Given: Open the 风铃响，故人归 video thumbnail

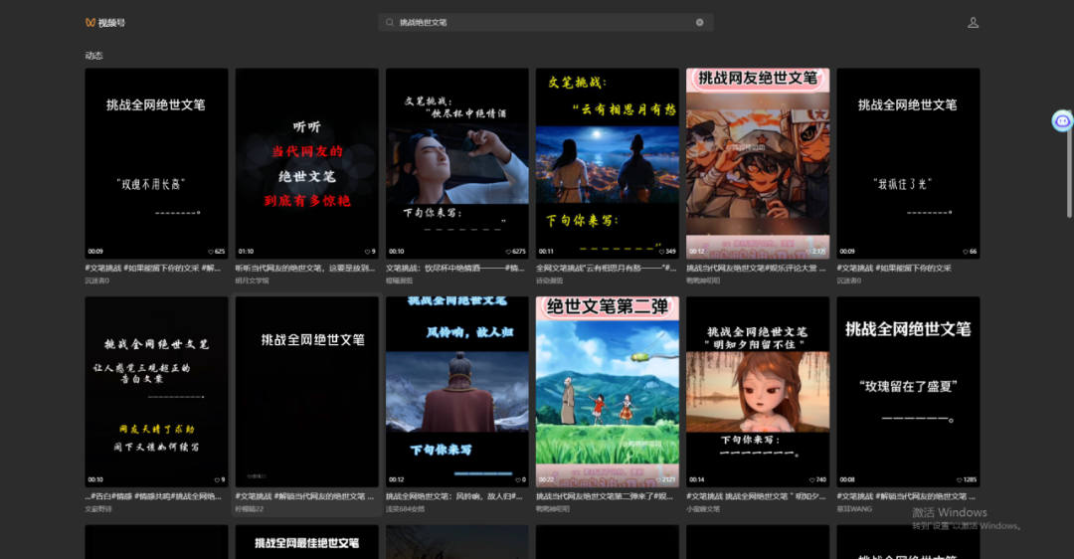Looking at the screenshot, I should tap(456, 391).
